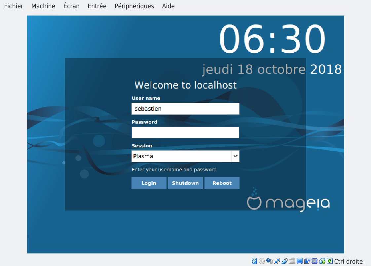Open the Aide menu

[168, 6]
